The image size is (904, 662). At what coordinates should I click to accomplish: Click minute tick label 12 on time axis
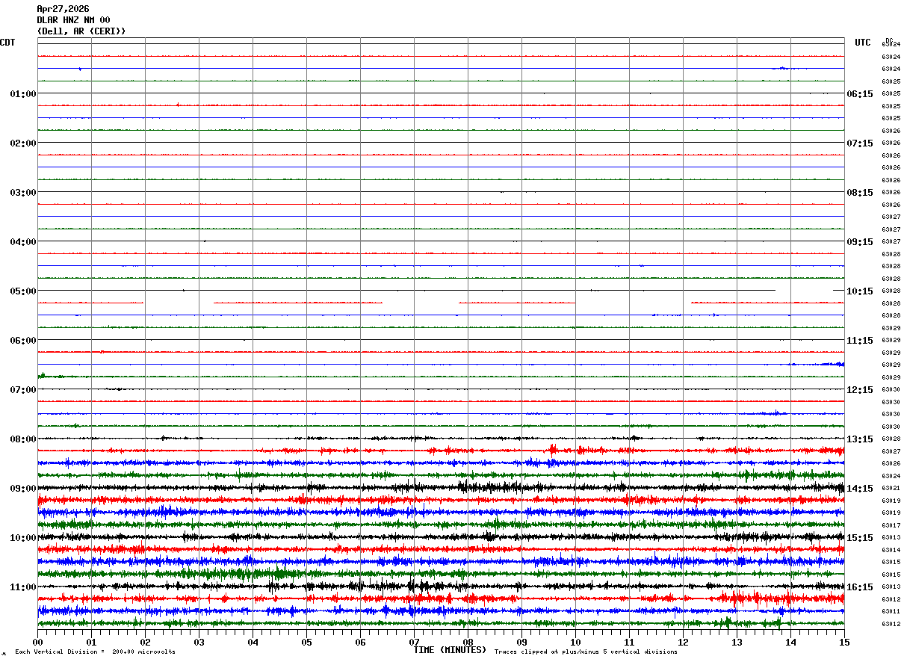click(683, 642)
